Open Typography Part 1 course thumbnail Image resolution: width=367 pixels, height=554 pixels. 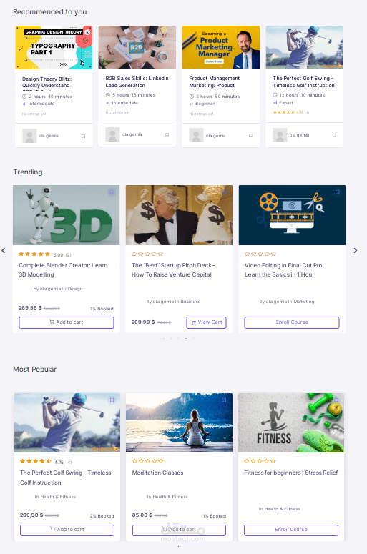pos(54,47)
